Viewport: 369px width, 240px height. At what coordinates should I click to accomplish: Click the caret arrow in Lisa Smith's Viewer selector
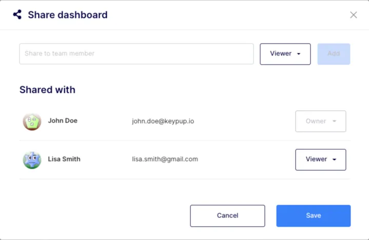[335, 159]
